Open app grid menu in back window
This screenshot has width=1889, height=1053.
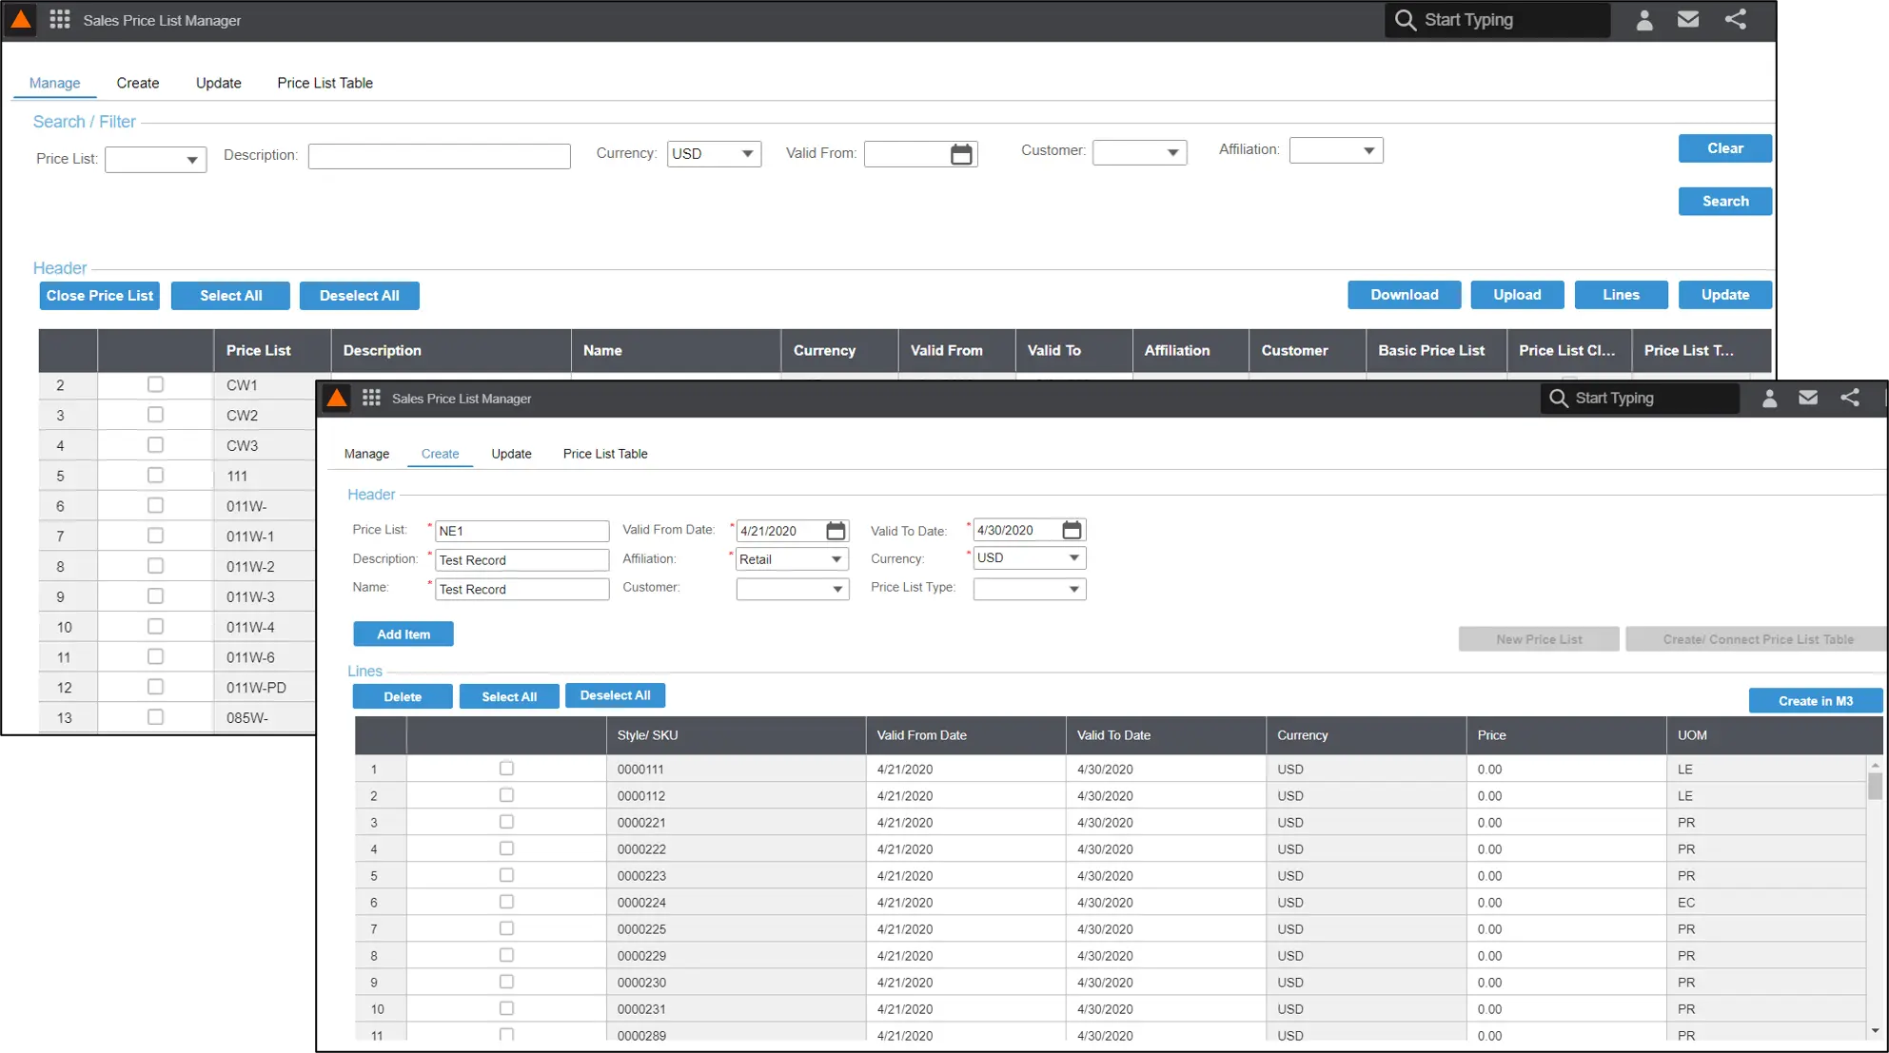coord(60,20)
